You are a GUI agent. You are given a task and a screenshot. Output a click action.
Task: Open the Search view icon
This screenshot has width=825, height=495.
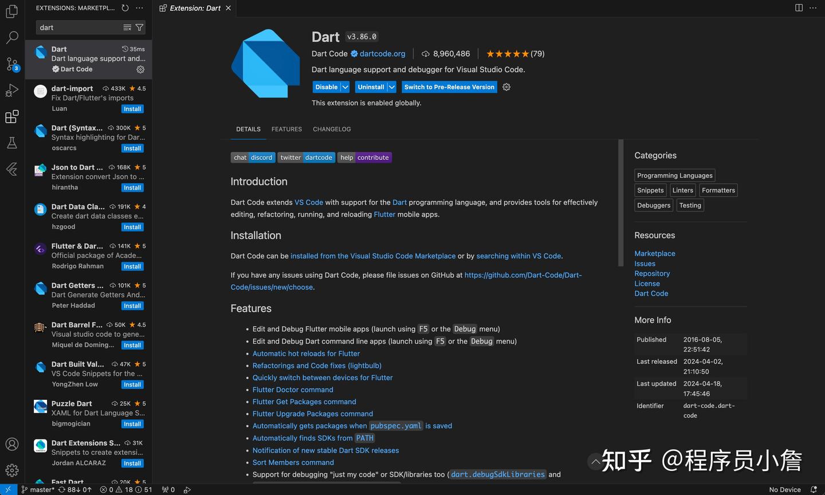pos(12,38)
